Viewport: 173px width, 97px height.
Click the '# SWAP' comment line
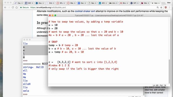point(53,42)
